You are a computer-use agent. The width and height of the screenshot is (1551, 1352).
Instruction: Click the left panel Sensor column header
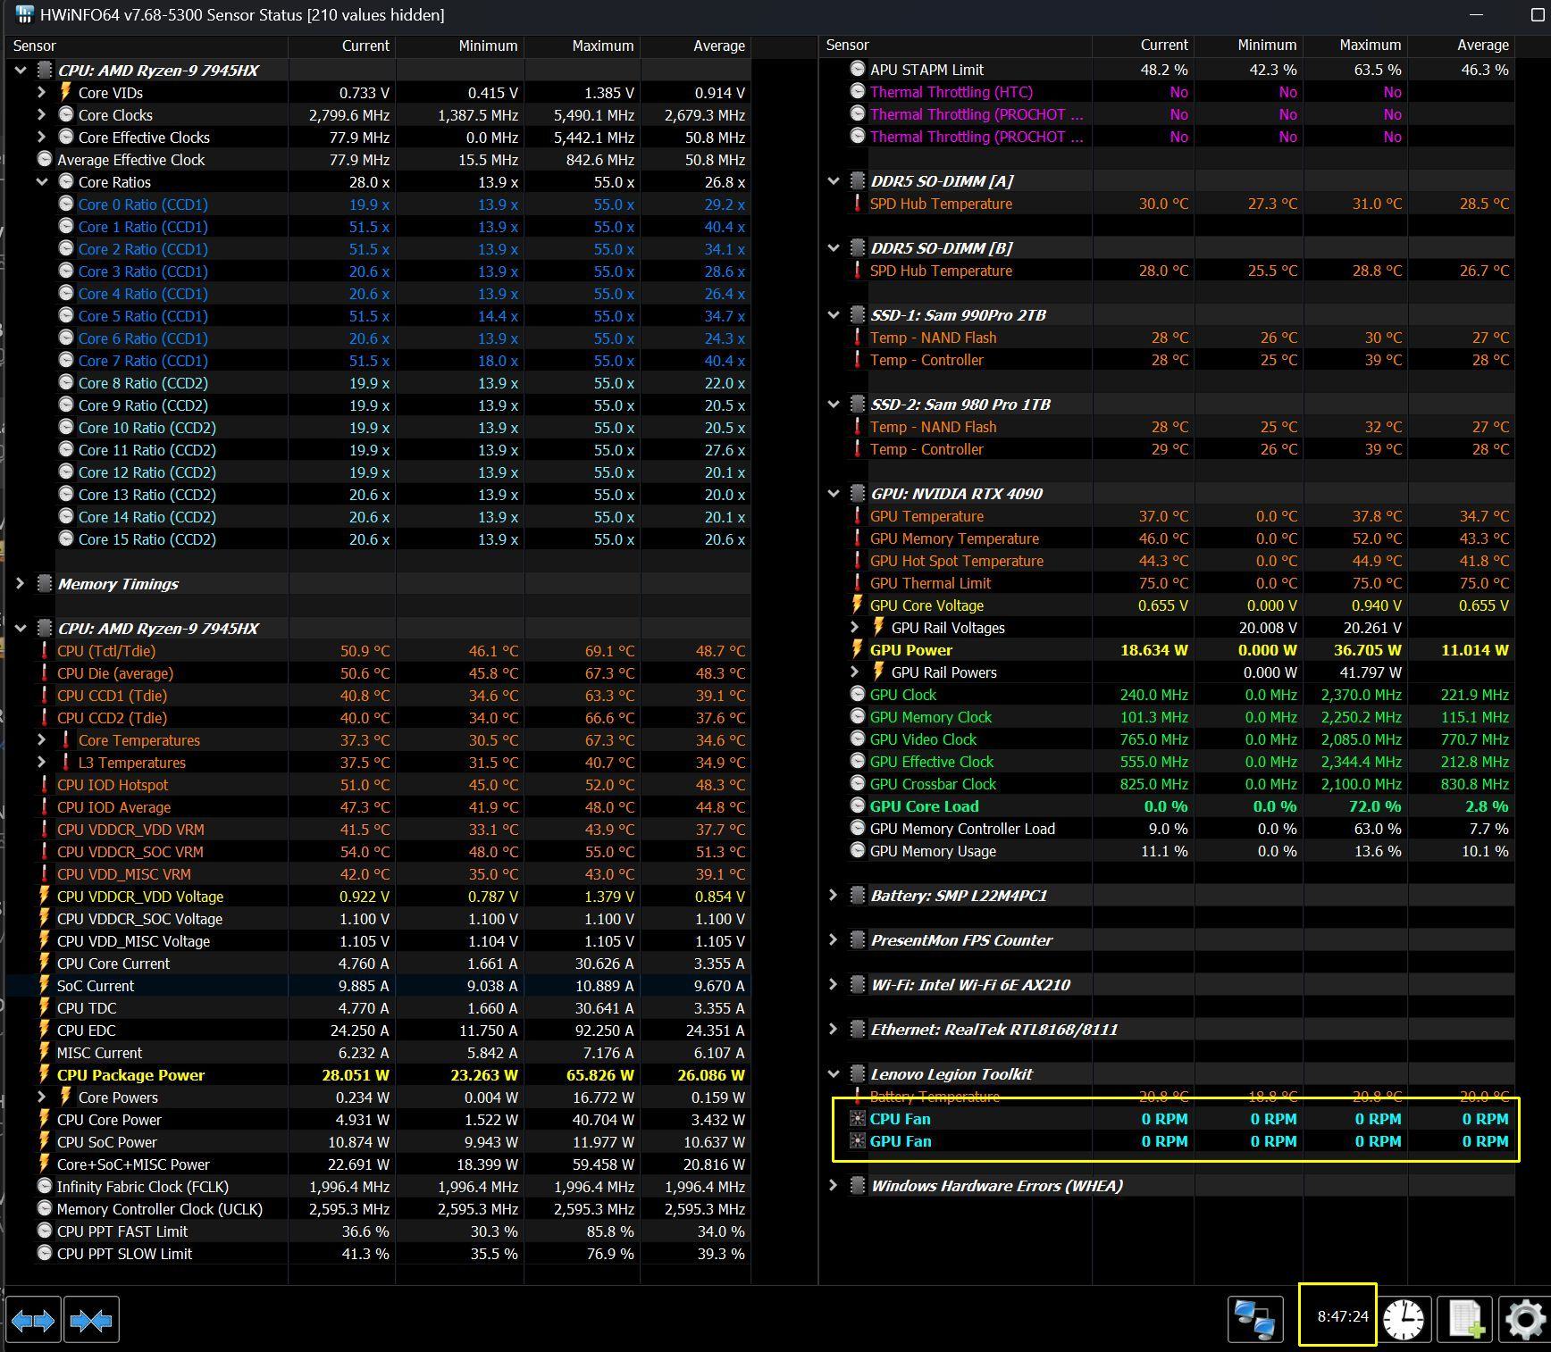147,46
